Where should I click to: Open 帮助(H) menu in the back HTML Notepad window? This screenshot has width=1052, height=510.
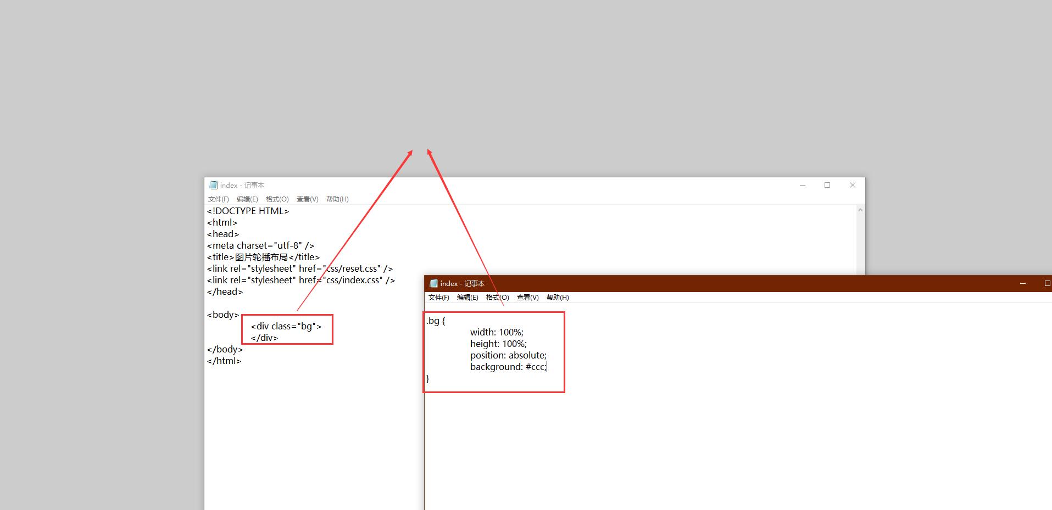pyautogui.click(x=337, y=199)
